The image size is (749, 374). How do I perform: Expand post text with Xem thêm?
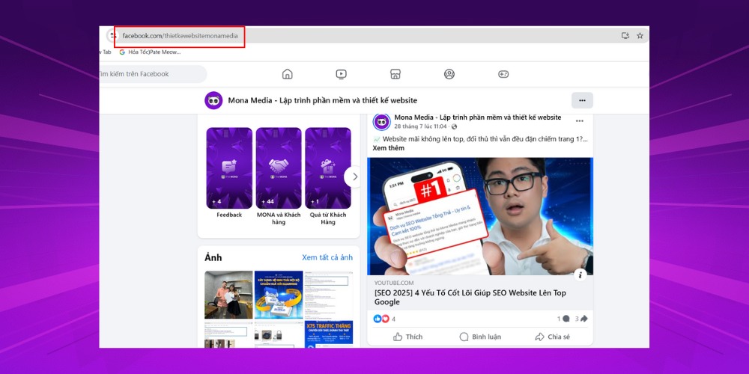[388, 148]
